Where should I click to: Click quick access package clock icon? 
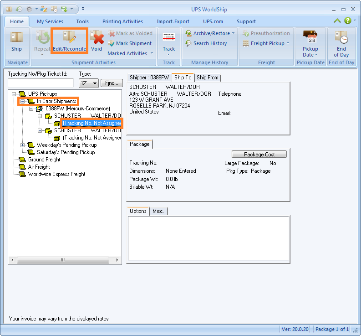click(54, 9)
